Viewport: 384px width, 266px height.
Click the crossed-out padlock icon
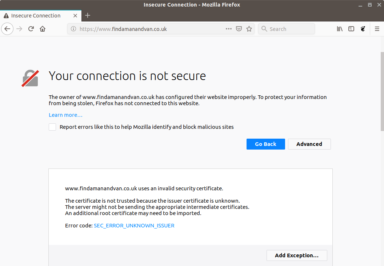(x=30, y=78)
